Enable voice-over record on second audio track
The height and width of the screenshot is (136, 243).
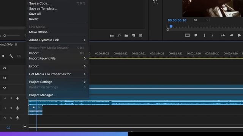pyautogui.click(x=17, y=108)
